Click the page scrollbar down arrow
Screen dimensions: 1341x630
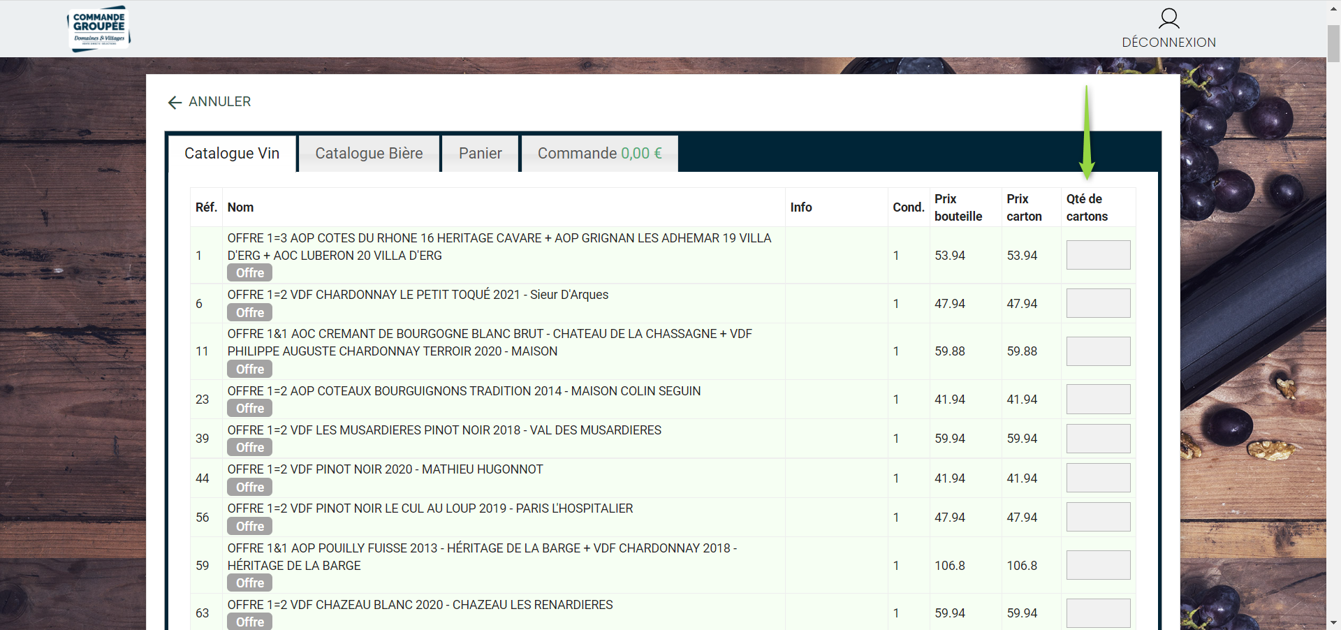[1333, 622]
